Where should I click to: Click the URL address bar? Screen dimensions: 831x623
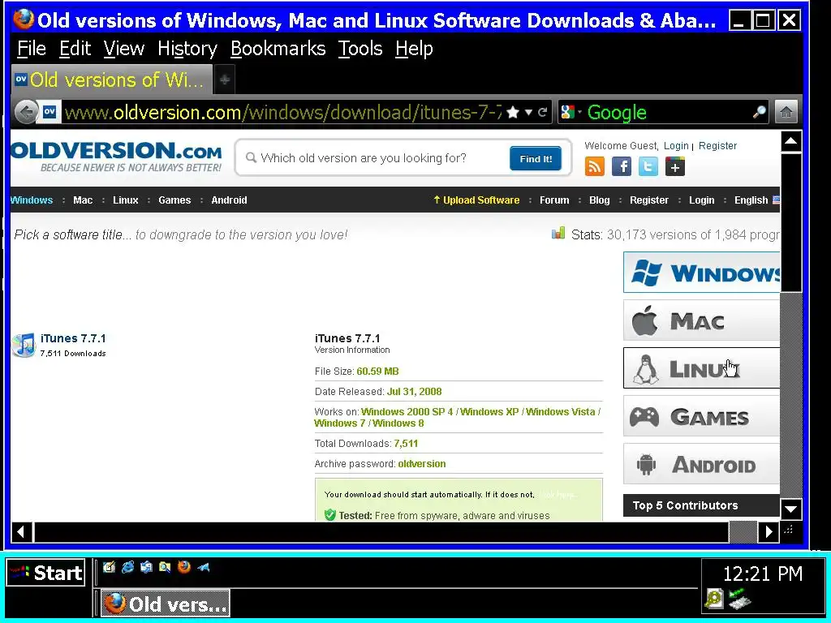pyautogui.click(x=282, y=112)
